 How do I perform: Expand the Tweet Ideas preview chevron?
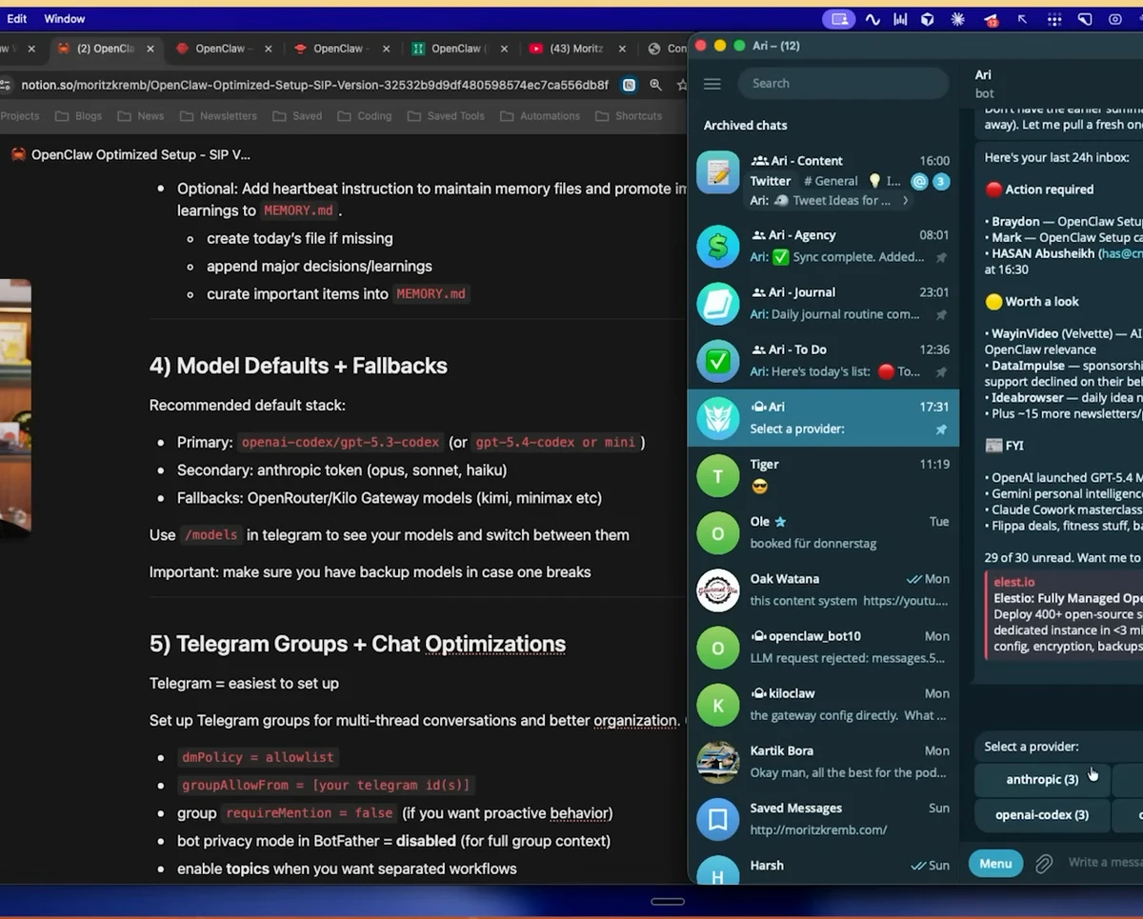pyautogui.click(x=907, y=201)
